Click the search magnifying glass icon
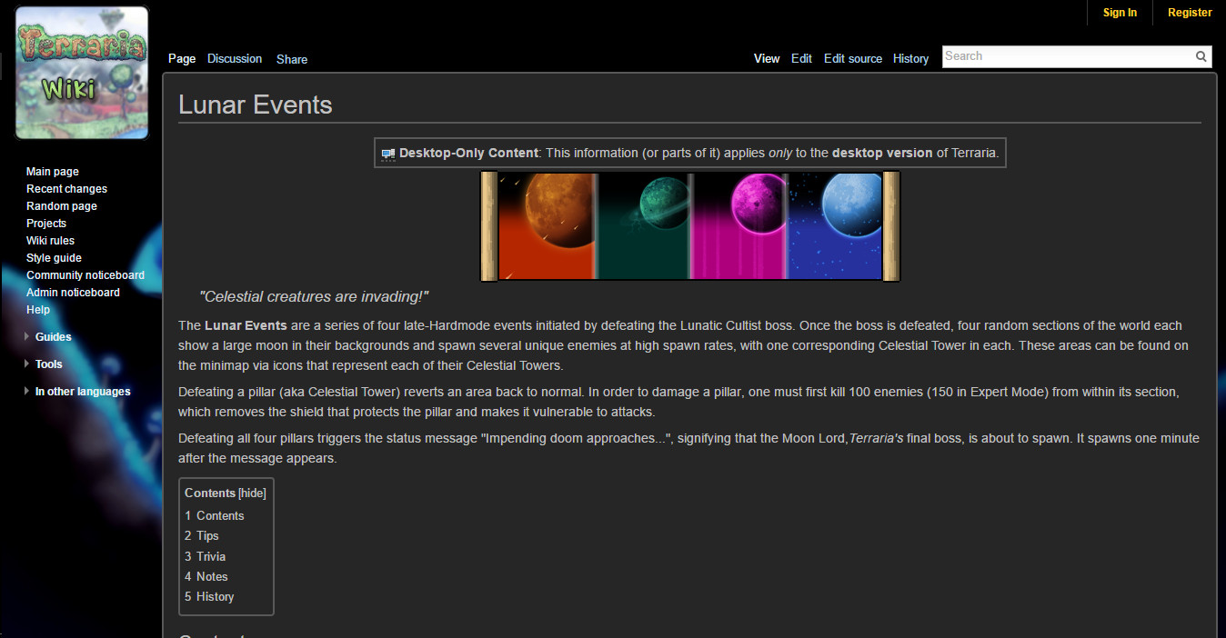1226x638 pixels. coord(1201,56)
